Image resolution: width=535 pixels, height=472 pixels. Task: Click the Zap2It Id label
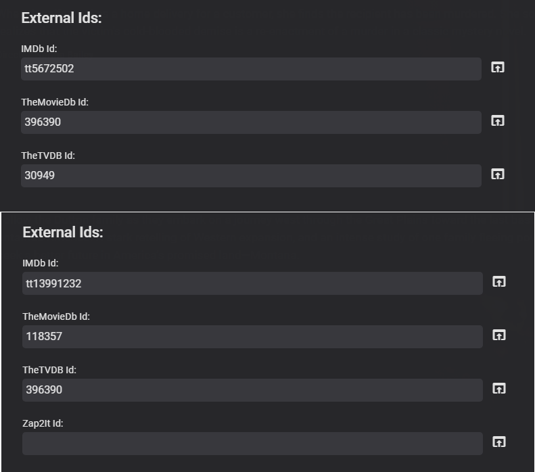43,423
